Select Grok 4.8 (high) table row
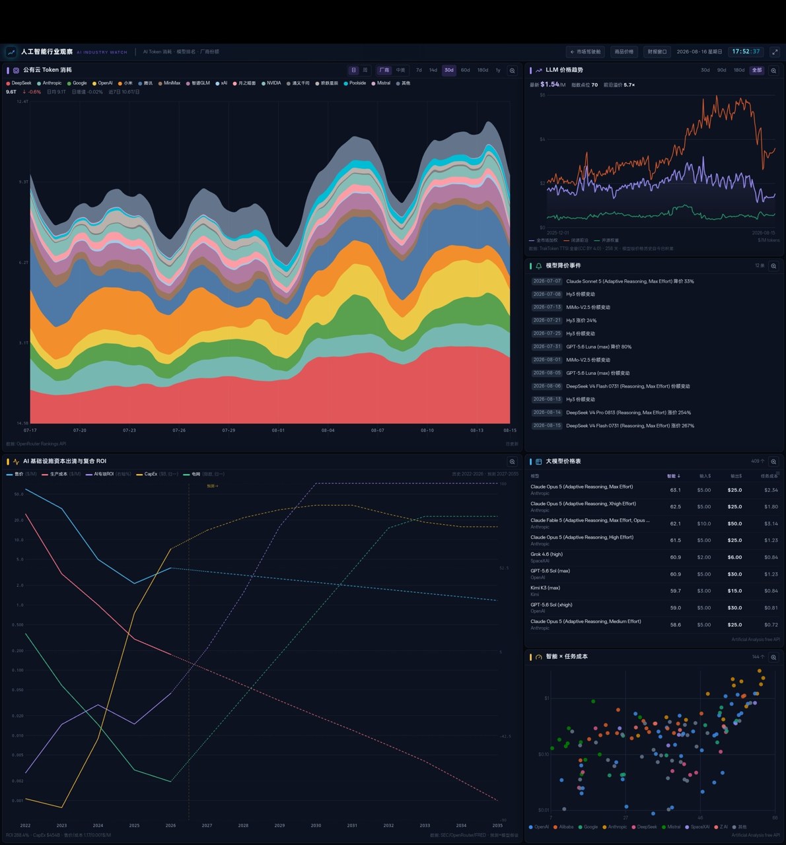The image size is (786, 845). tap(654, 557)
